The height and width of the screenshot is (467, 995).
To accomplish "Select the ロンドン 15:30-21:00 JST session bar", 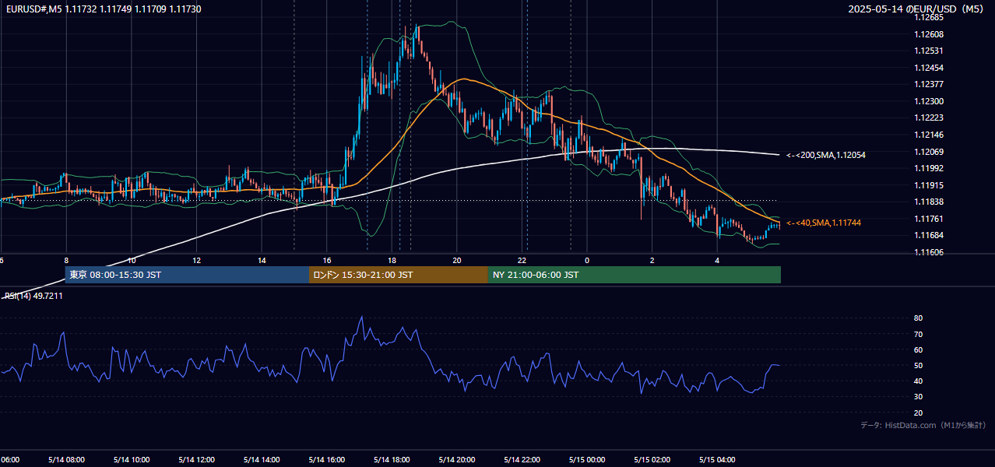I will (399, 275).
